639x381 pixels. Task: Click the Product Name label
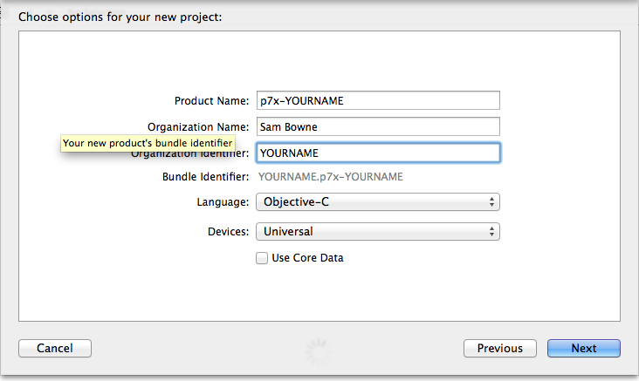pos(212,101)
